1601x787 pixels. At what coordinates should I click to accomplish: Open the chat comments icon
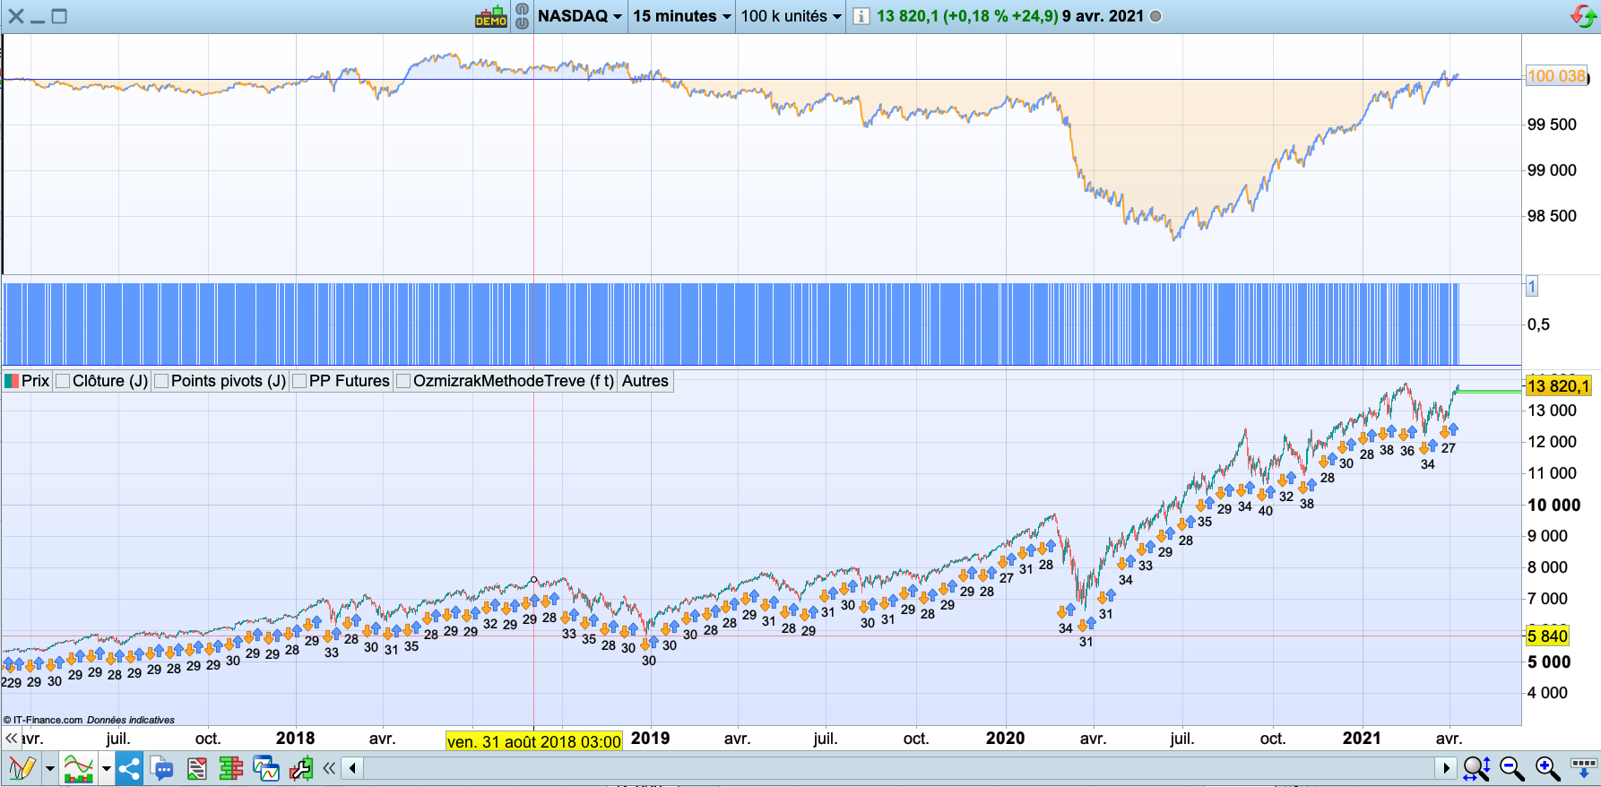click(162, 768)
